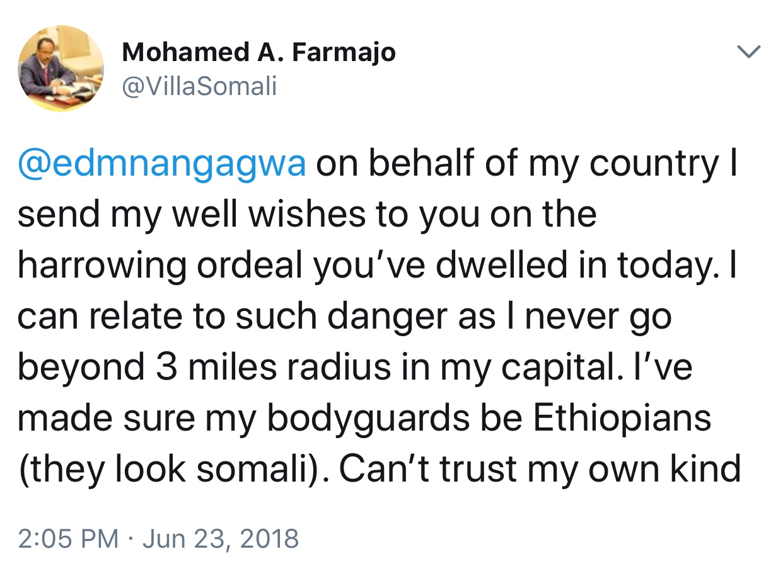Click the @VillaSomali handle

click(200, 86)
